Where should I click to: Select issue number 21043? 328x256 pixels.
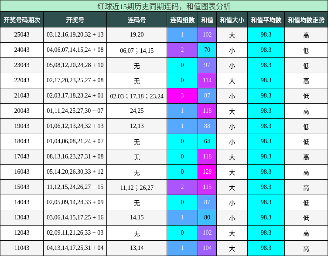point(22,95)
